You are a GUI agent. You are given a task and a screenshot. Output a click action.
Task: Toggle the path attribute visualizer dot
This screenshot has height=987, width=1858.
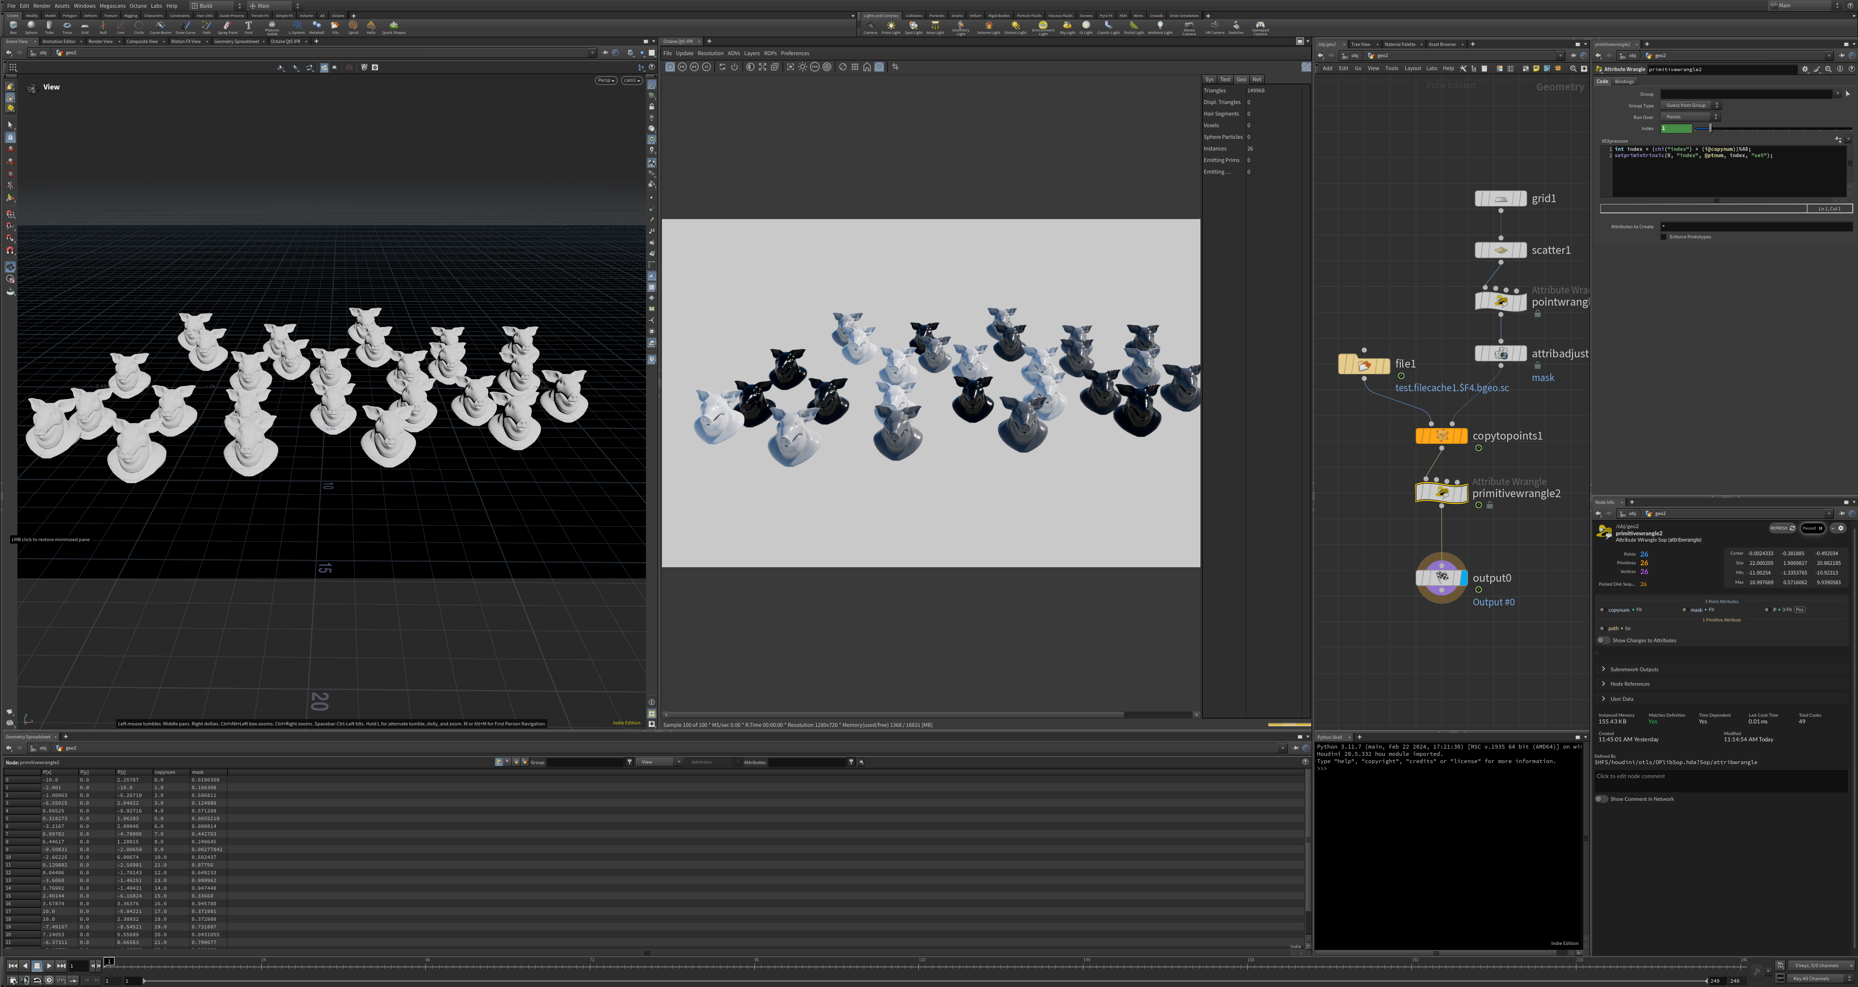tap(1602, 629)
